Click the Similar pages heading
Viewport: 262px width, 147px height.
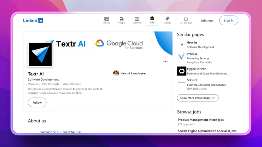pyautogui.click(x=190, y=34)
